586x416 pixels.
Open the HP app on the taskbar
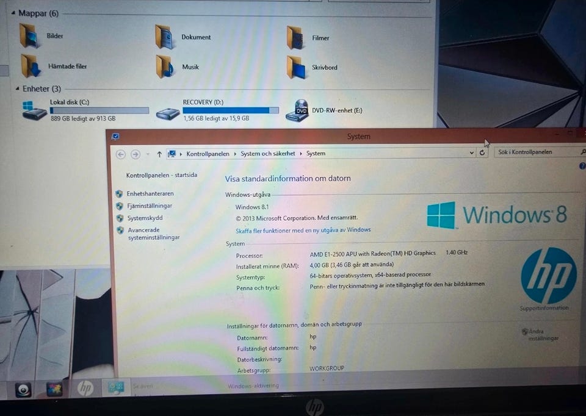[85, 389]
